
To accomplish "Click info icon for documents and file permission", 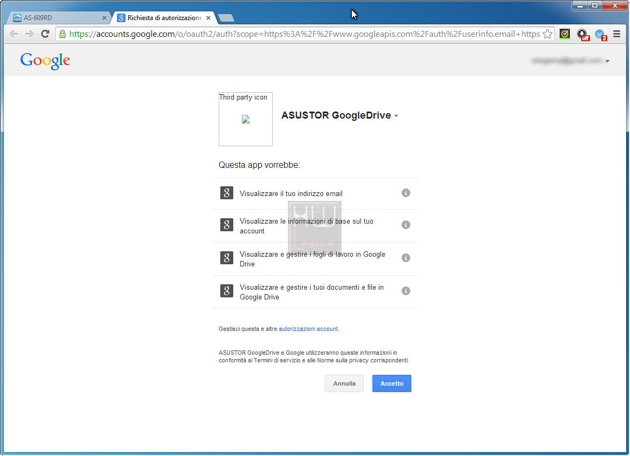I will 406,291.
